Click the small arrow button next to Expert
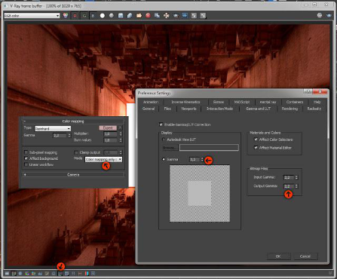The height and width of the screenshot is (279, 337). point(120,128)
